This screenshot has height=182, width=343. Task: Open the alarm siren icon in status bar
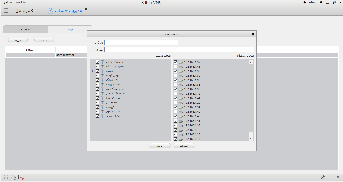[6, 177]
